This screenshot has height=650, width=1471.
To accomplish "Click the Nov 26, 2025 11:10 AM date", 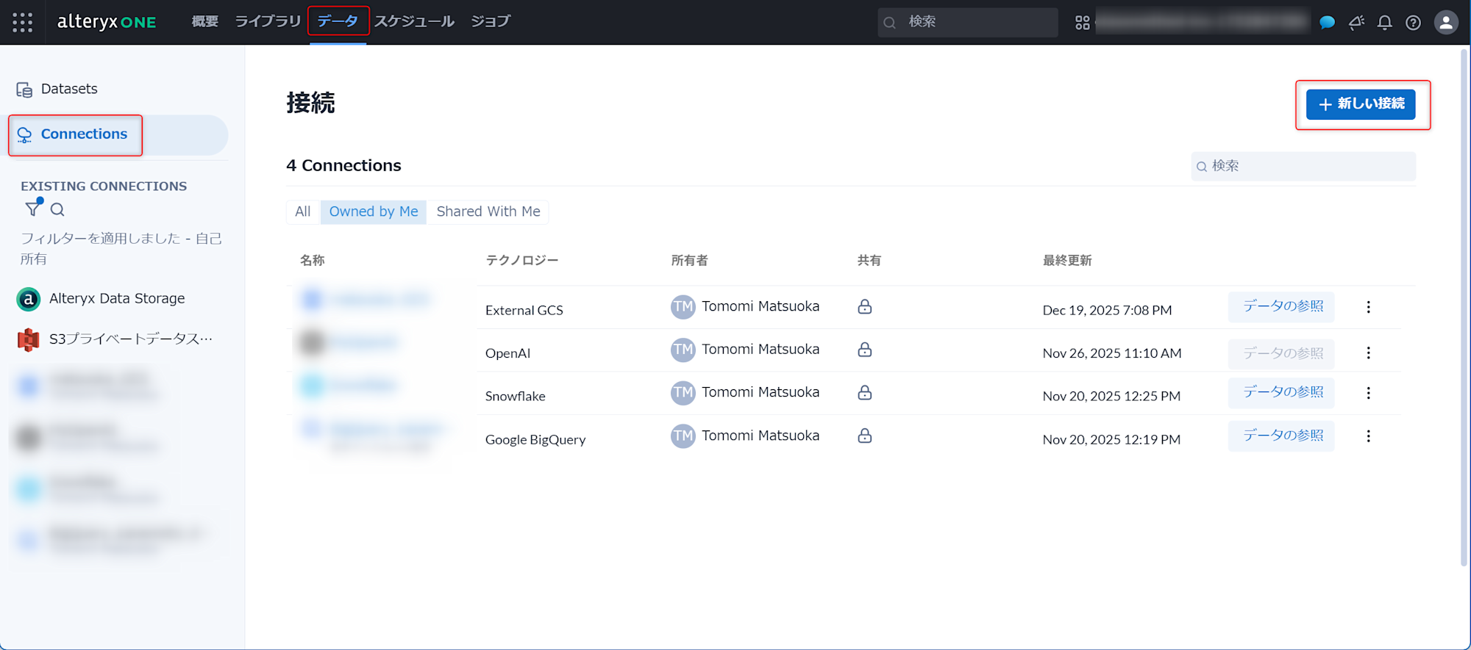I will click(1112, 353).
